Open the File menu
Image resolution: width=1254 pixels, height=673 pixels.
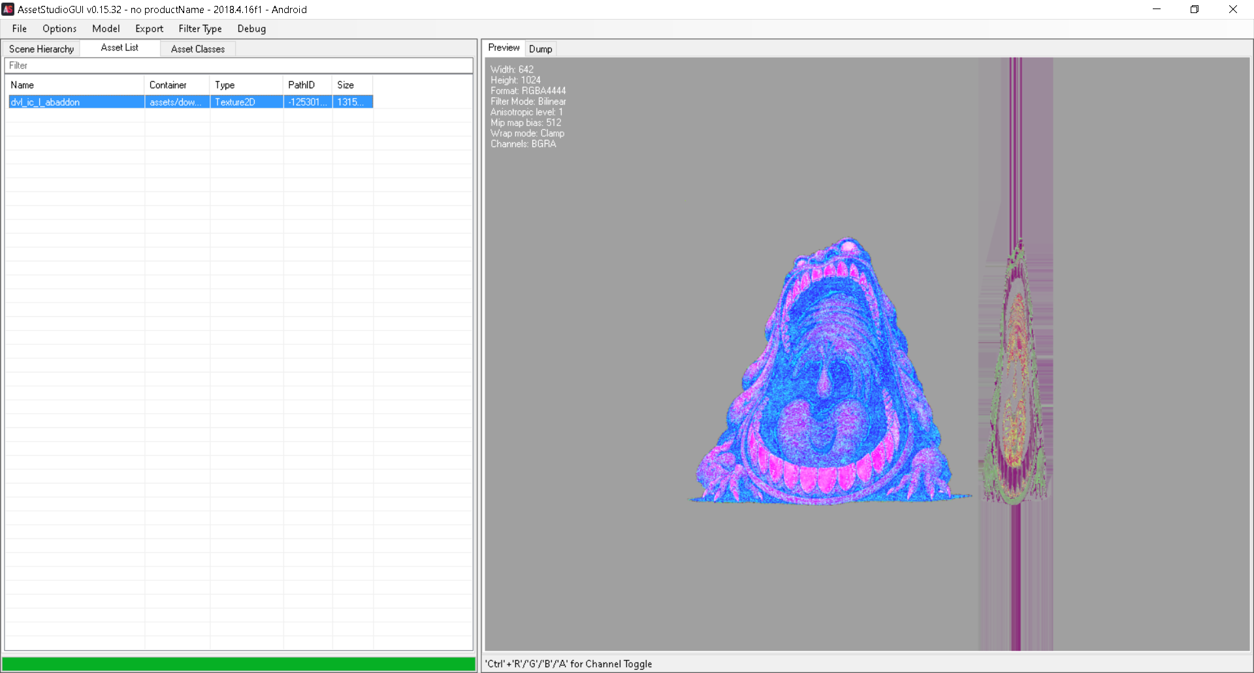click(20, 29)
